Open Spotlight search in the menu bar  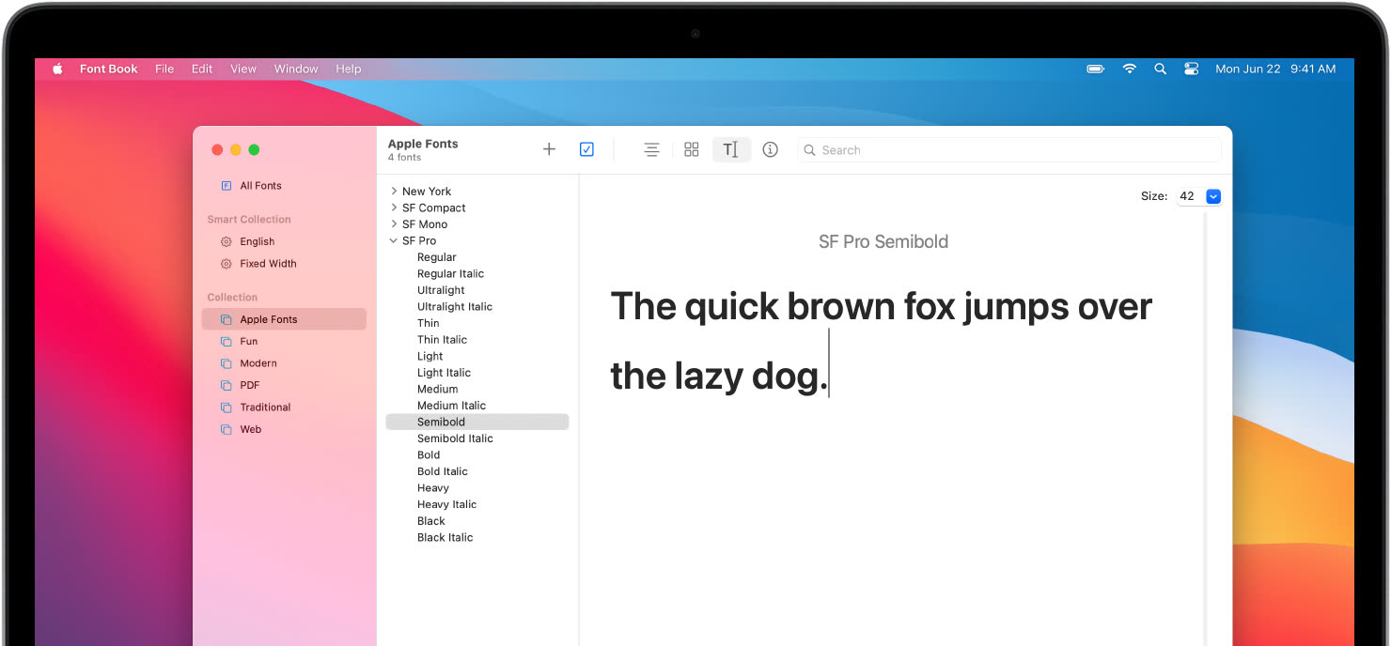point(1160,69)
